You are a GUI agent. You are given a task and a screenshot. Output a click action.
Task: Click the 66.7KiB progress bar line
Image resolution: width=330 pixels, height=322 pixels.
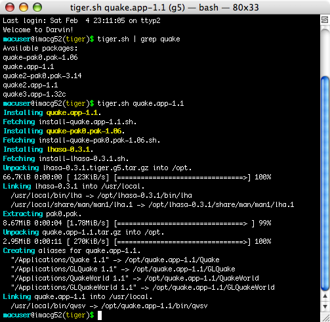click(137, 177)
